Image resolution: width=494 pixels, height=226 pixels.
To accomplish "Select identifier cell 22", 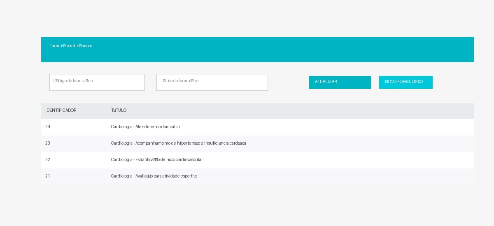I will [x=48, y=160].
